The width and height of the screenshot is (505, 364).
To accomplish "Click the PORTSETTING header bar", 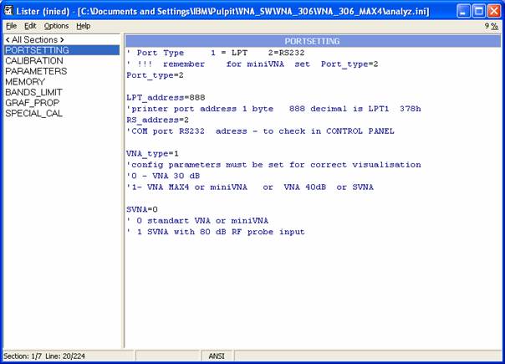I will (x=312, y=40).
